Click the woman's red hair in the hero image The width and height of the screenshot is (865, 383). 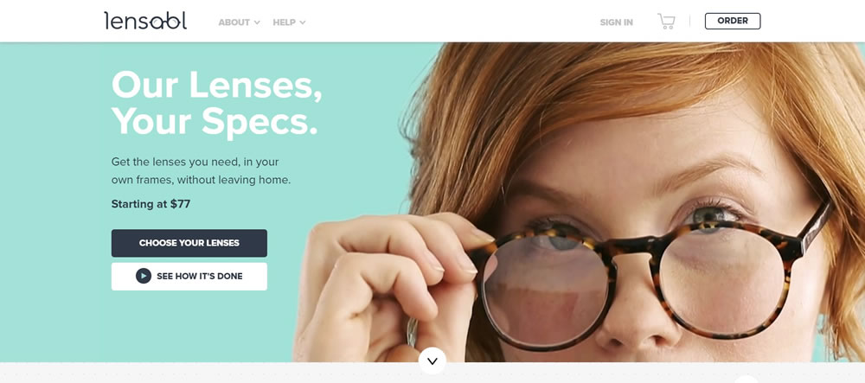(x=580, y=88)
